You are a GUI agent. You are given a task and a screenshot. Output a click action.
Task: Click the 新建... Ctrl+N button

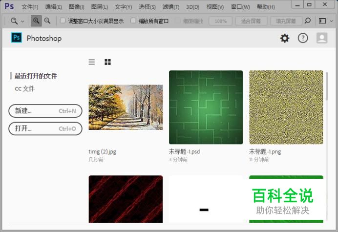pyautogui.click(x=45, y=111)
